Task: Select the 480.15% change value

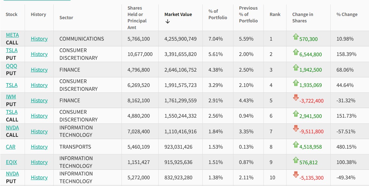Action: pos(346,147)
